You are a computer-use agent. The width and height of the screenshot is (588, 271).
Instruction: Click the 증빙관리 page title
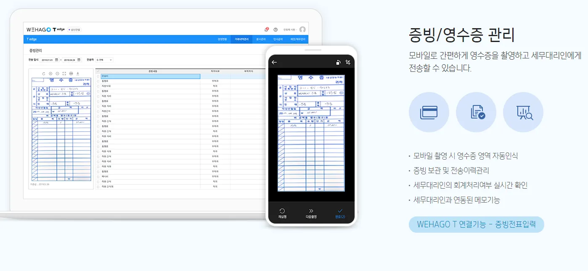point(35,50)
